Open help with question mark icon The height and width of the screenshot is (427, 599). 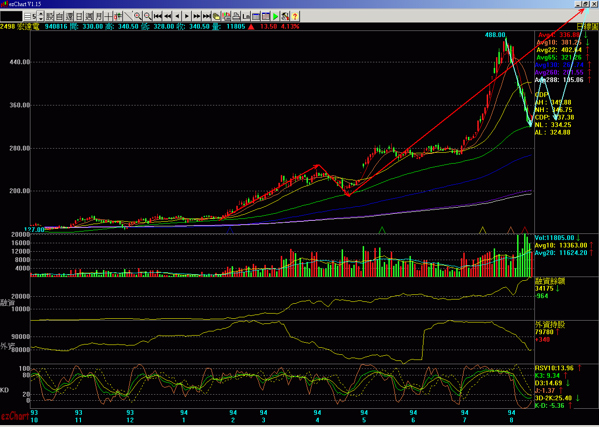click(295, 16)
